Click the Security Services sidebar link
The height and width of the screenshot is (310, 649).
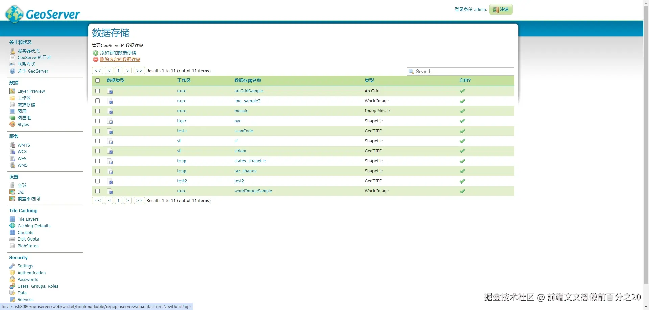(26, 300)
